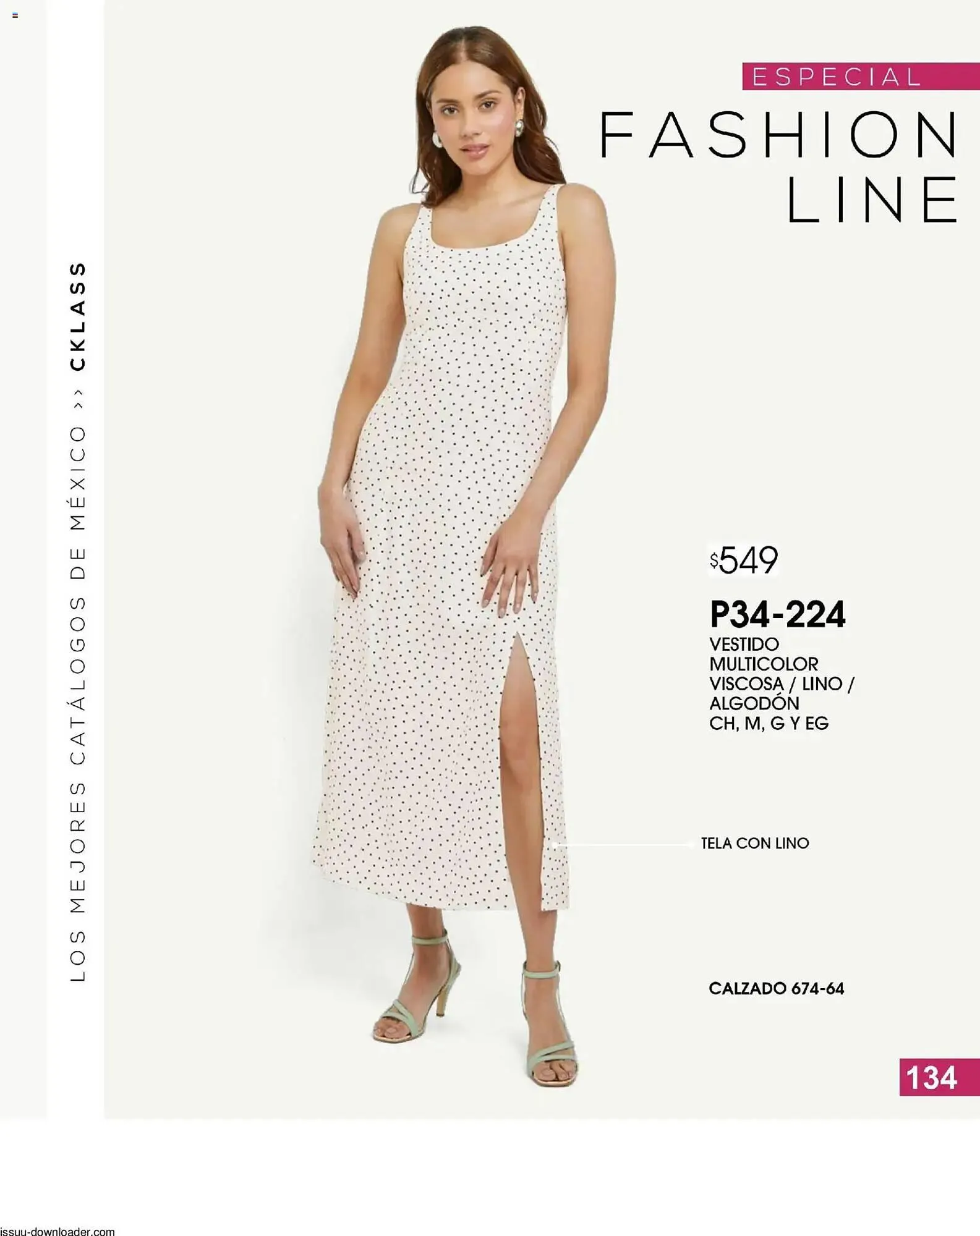980x1236 pixels.
Task: Click the P34-224 product code
Action: click(x=777, y=614)
